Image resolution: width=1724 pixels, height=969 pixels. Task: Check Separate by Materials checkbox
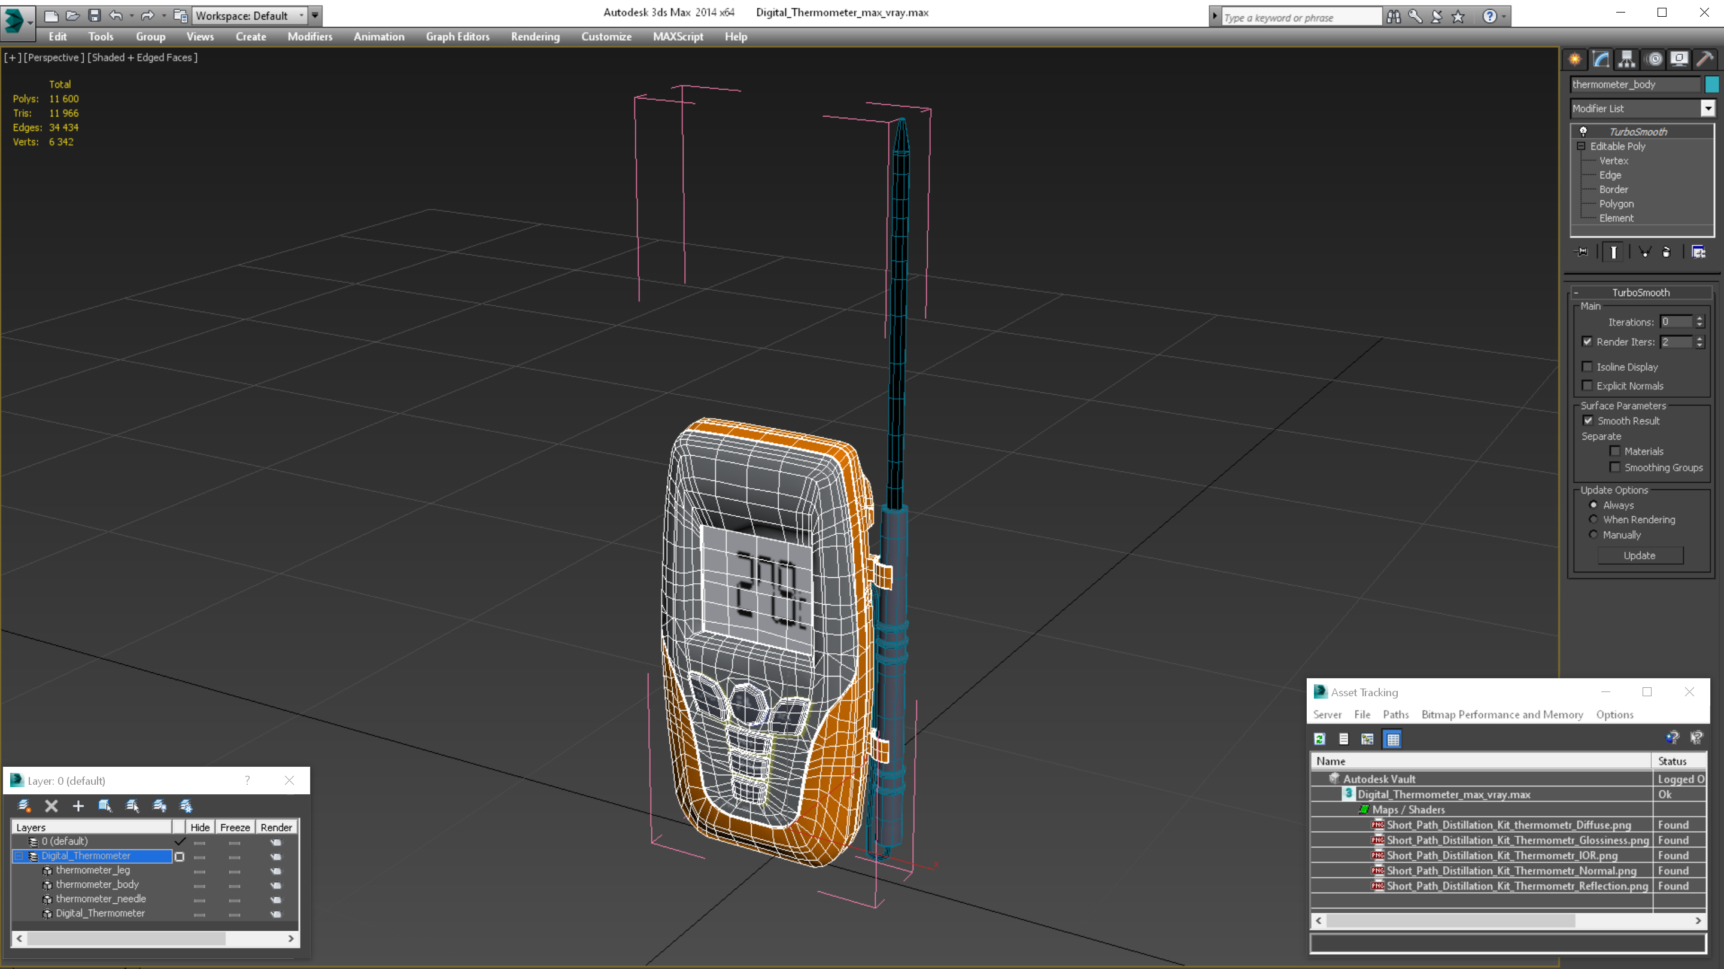pos(1615,451)
